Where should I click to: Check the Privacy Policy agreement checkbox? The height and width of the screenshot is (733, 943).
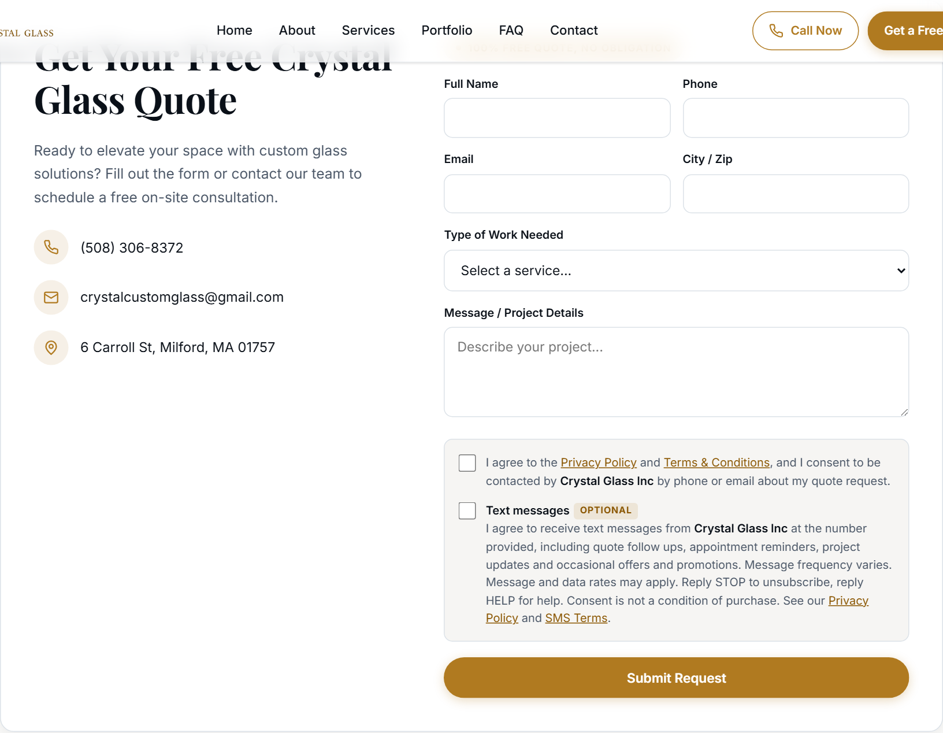tap(467, 463)
